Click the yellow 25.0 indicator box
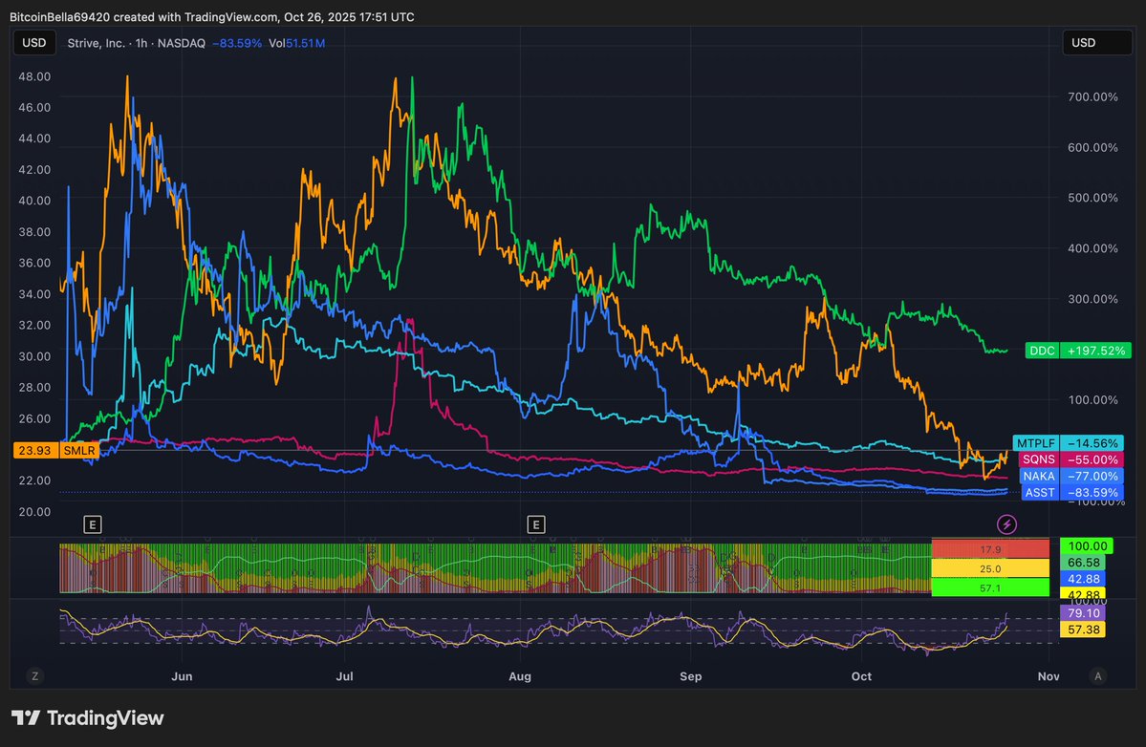This screenshot has width=1146, height=747. [x=990, y=568]
